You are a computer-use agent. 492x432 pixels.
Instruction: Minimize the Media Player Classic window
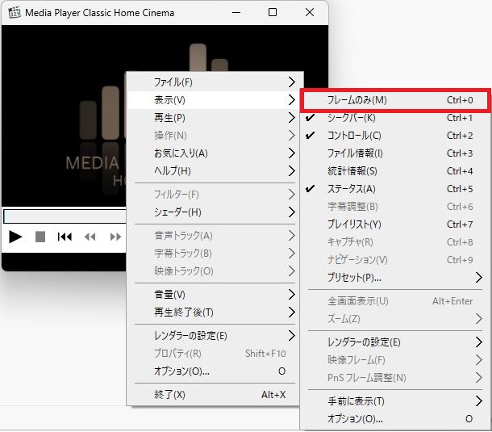(235, 13)
